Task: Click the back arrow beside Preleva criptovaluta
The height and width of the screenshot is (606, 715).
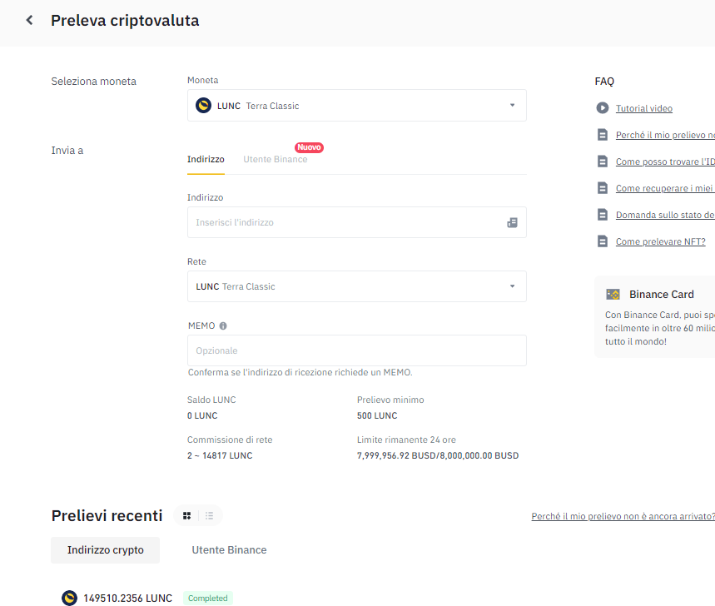Action: tap(30, 20)
